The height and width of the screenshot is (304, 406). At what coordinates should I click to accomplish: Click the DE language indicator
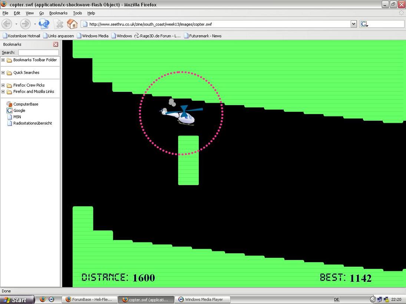coord(336,300)
